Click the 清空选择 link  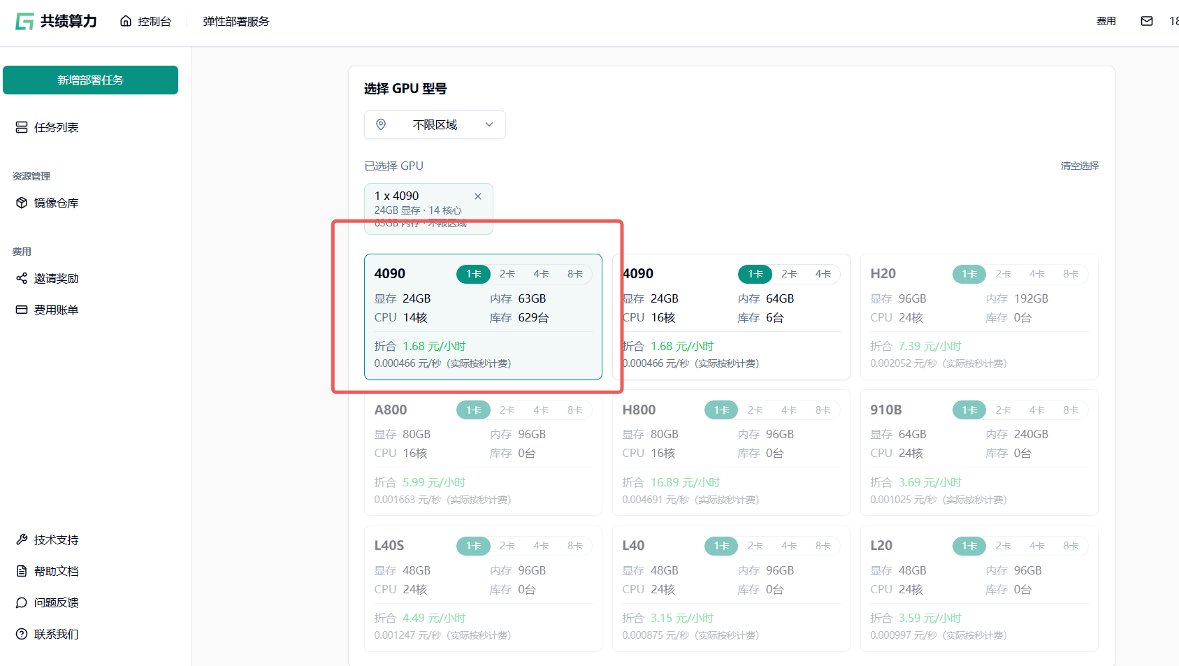1080,166
